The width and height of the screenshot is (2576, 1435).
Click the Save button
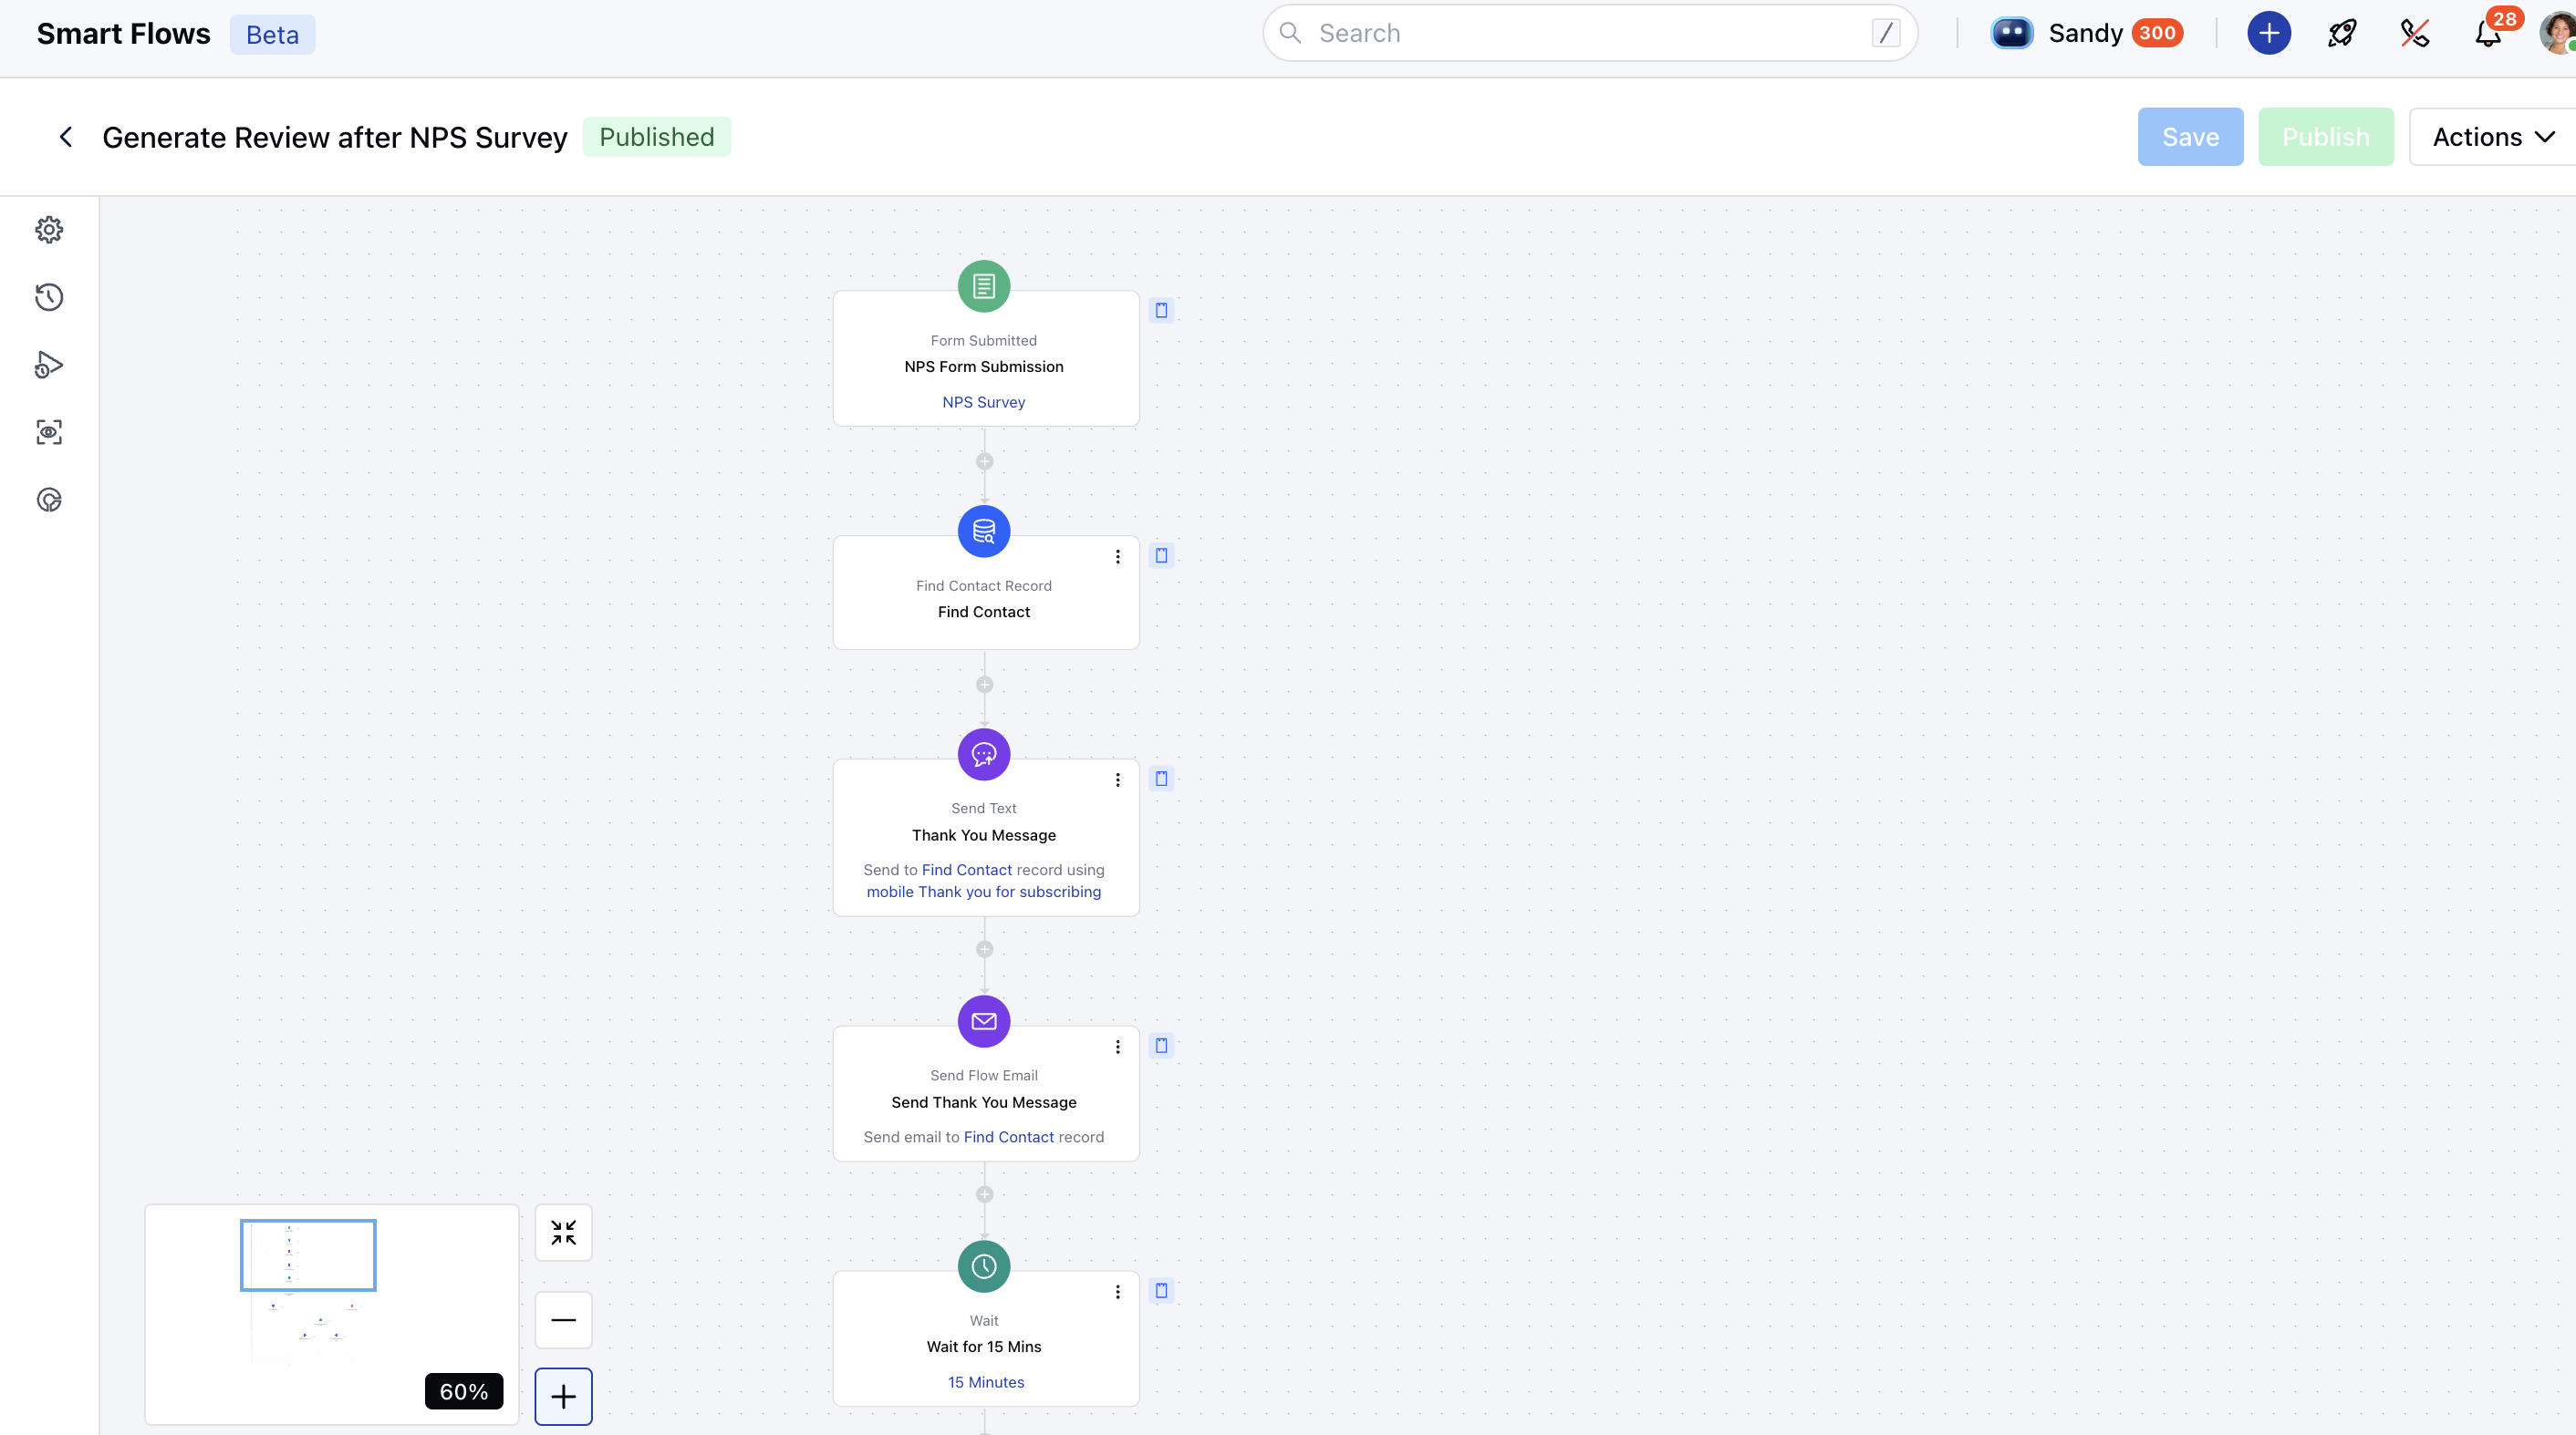click(x=2190, y=137)
